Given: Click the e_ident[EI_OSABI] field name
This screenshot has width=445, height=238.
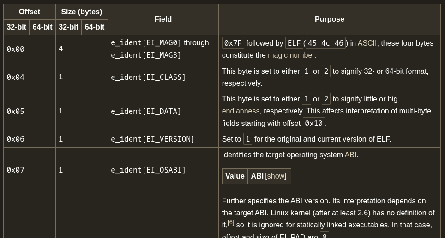Looking at the screenshot, I should [148, 170].
